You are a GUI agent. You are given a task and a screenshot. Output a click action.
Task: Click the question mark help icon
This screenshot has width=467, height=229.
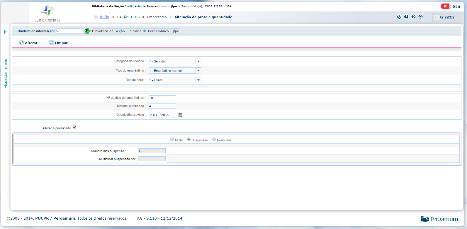[x=413, y=17]
